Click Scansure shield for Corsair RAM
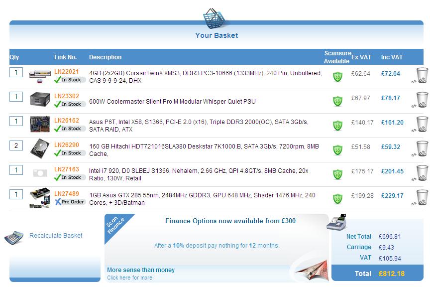430x287 pixels. tap(338, 77)
